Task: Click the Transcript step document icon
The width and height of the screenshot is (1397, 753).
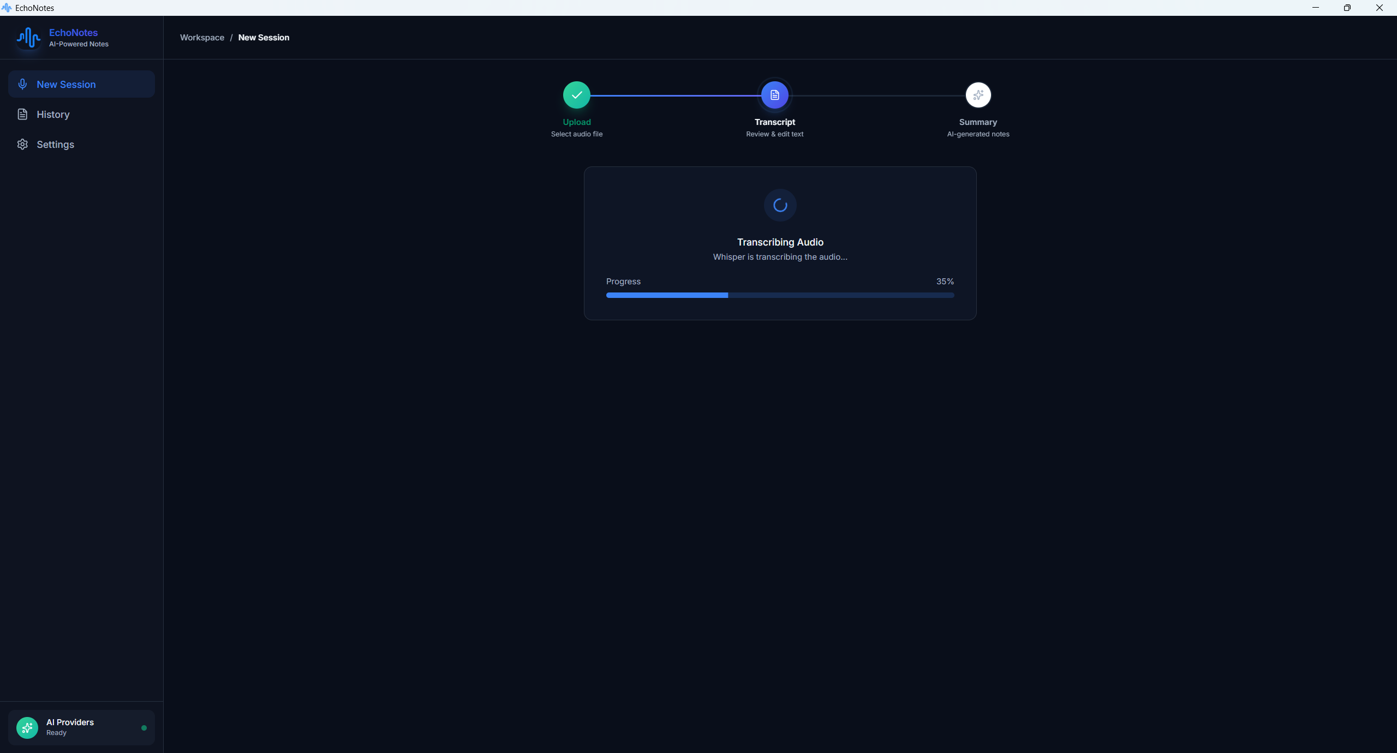Action: pyautogui.click(x=775, y=95)
